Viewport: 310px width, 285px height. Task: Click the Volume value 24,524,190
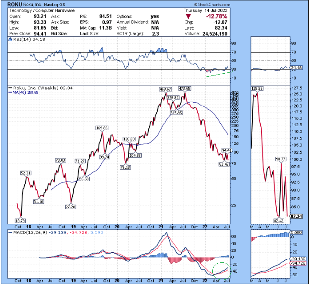pos(215,34)
